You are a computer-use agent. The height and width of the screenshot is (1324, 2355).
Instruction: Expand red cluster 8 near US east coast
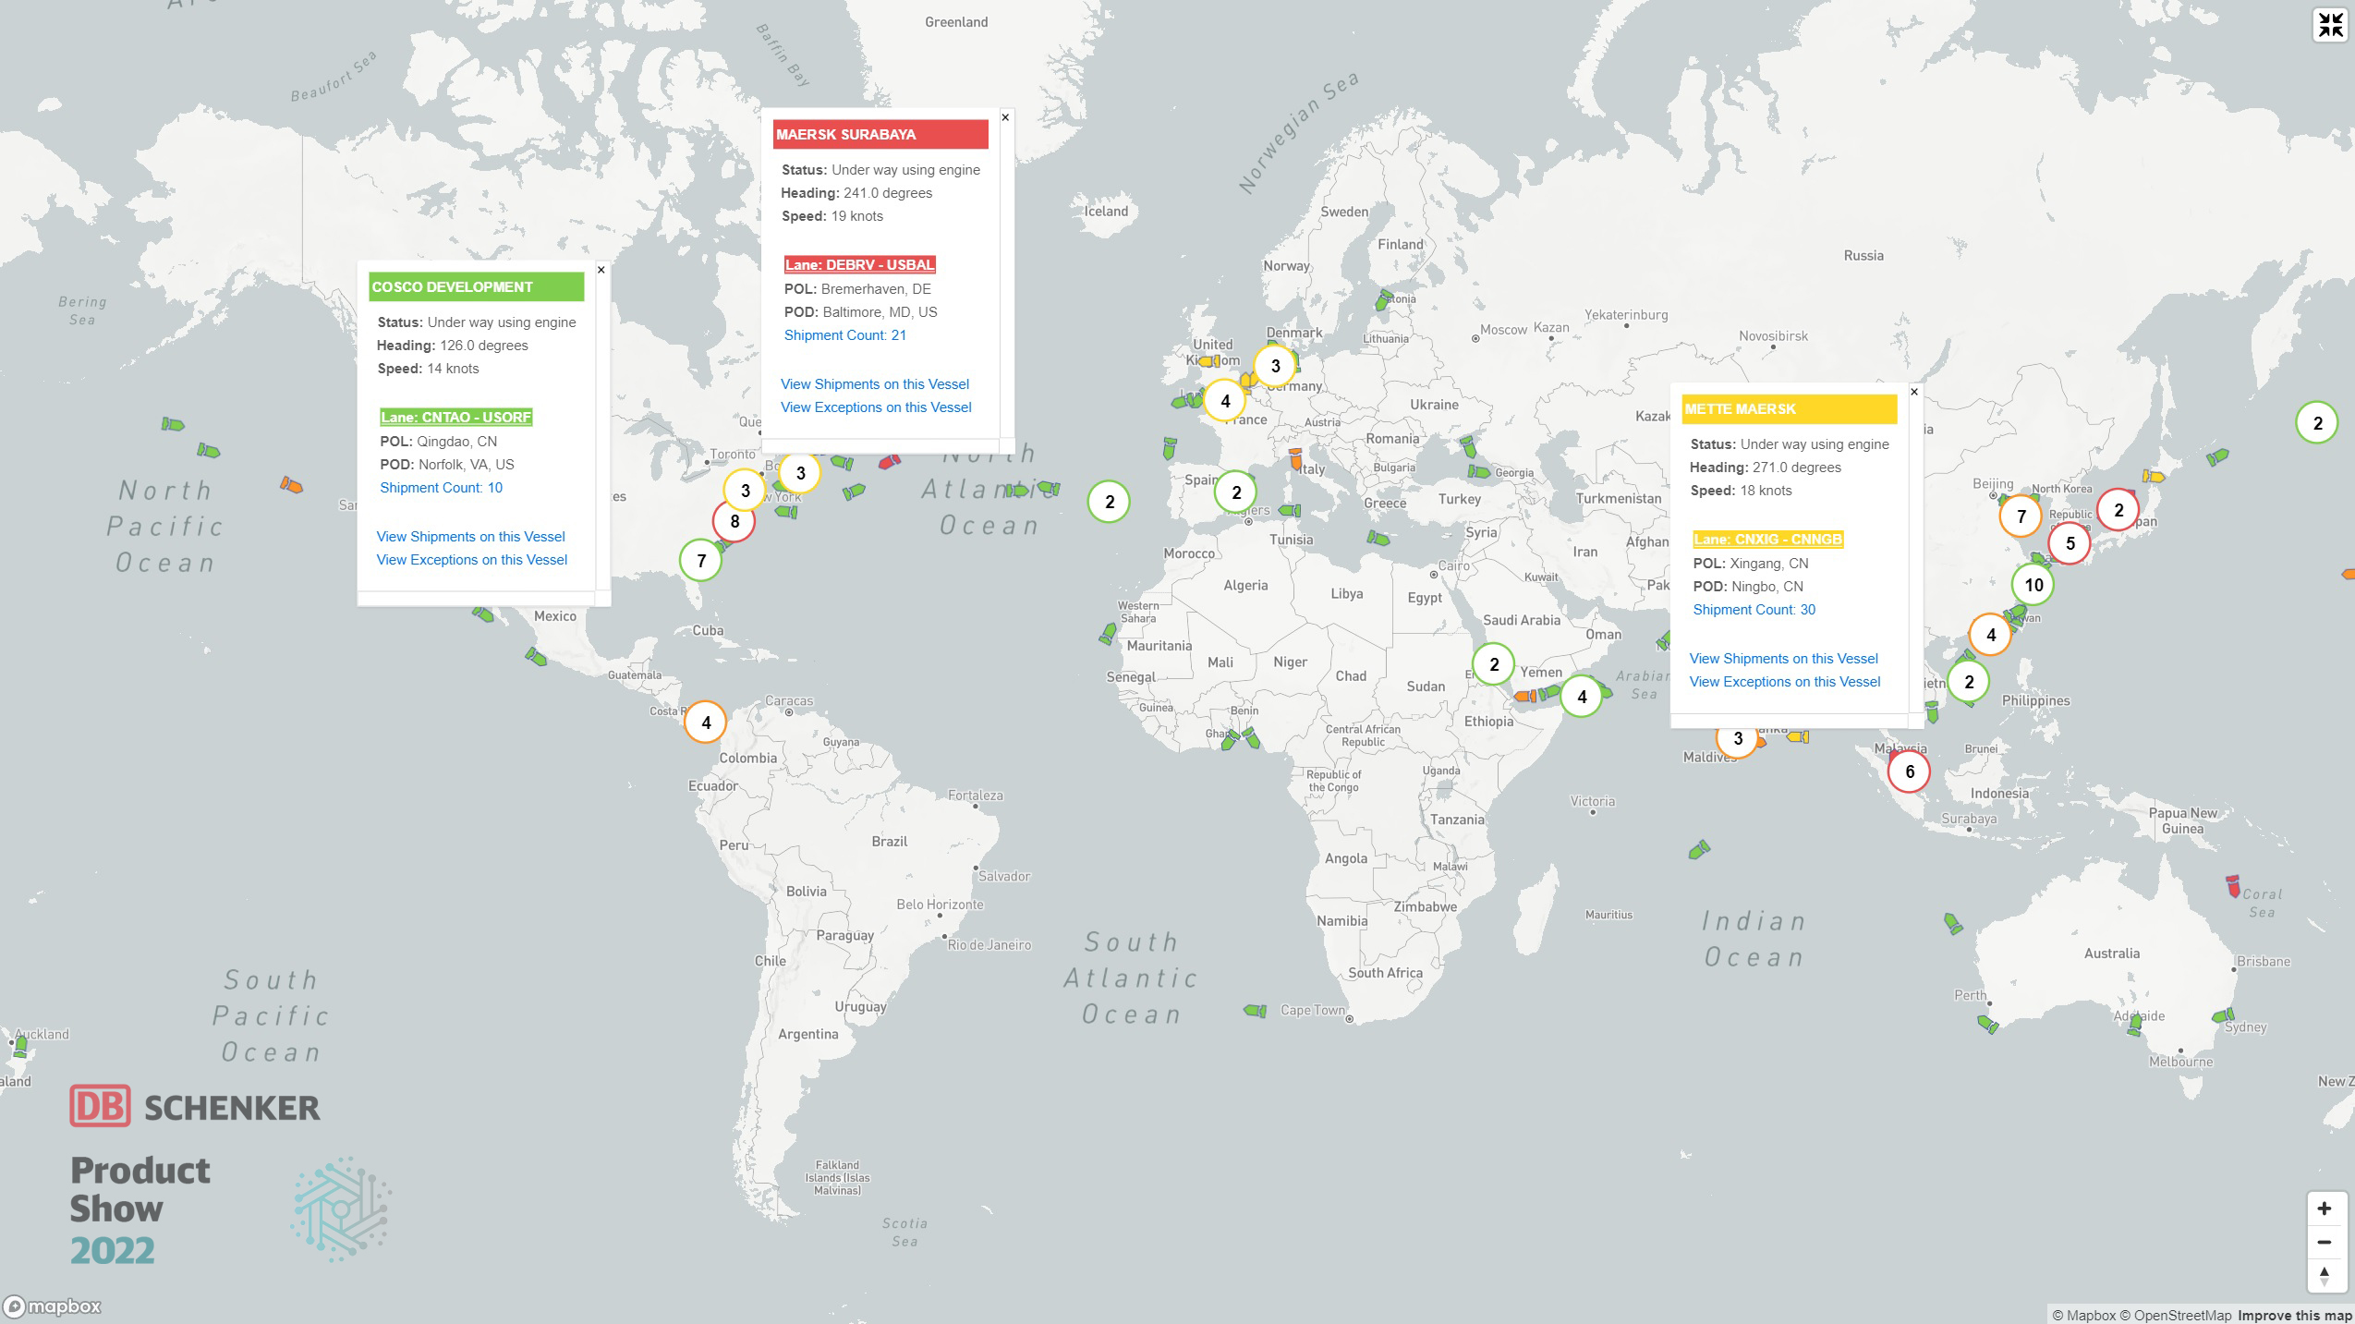click(x=734, y=521)
